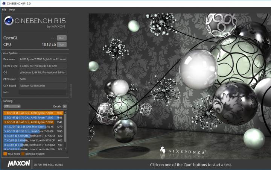Open the File menu
Screen dimensions: 271x170
click(4, 10)
